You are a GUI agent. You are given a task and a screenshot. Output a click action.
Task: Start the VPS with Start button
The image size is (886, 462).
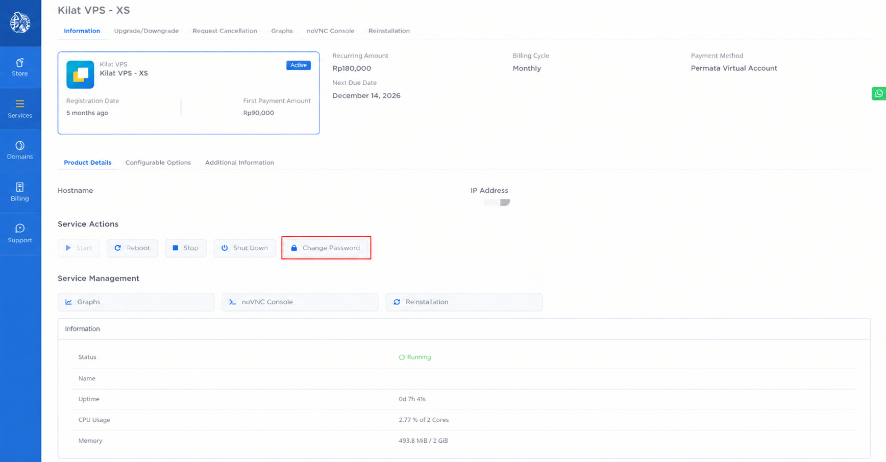(79, 248)
